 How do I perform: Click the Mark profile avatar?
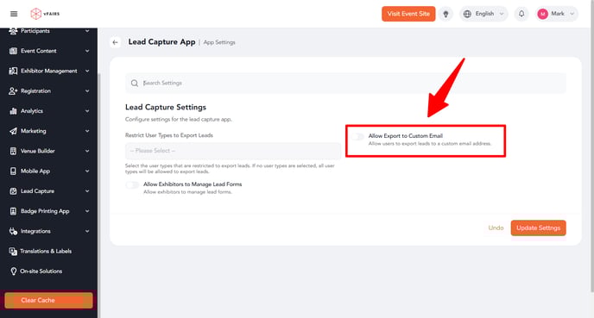(542, 14)
